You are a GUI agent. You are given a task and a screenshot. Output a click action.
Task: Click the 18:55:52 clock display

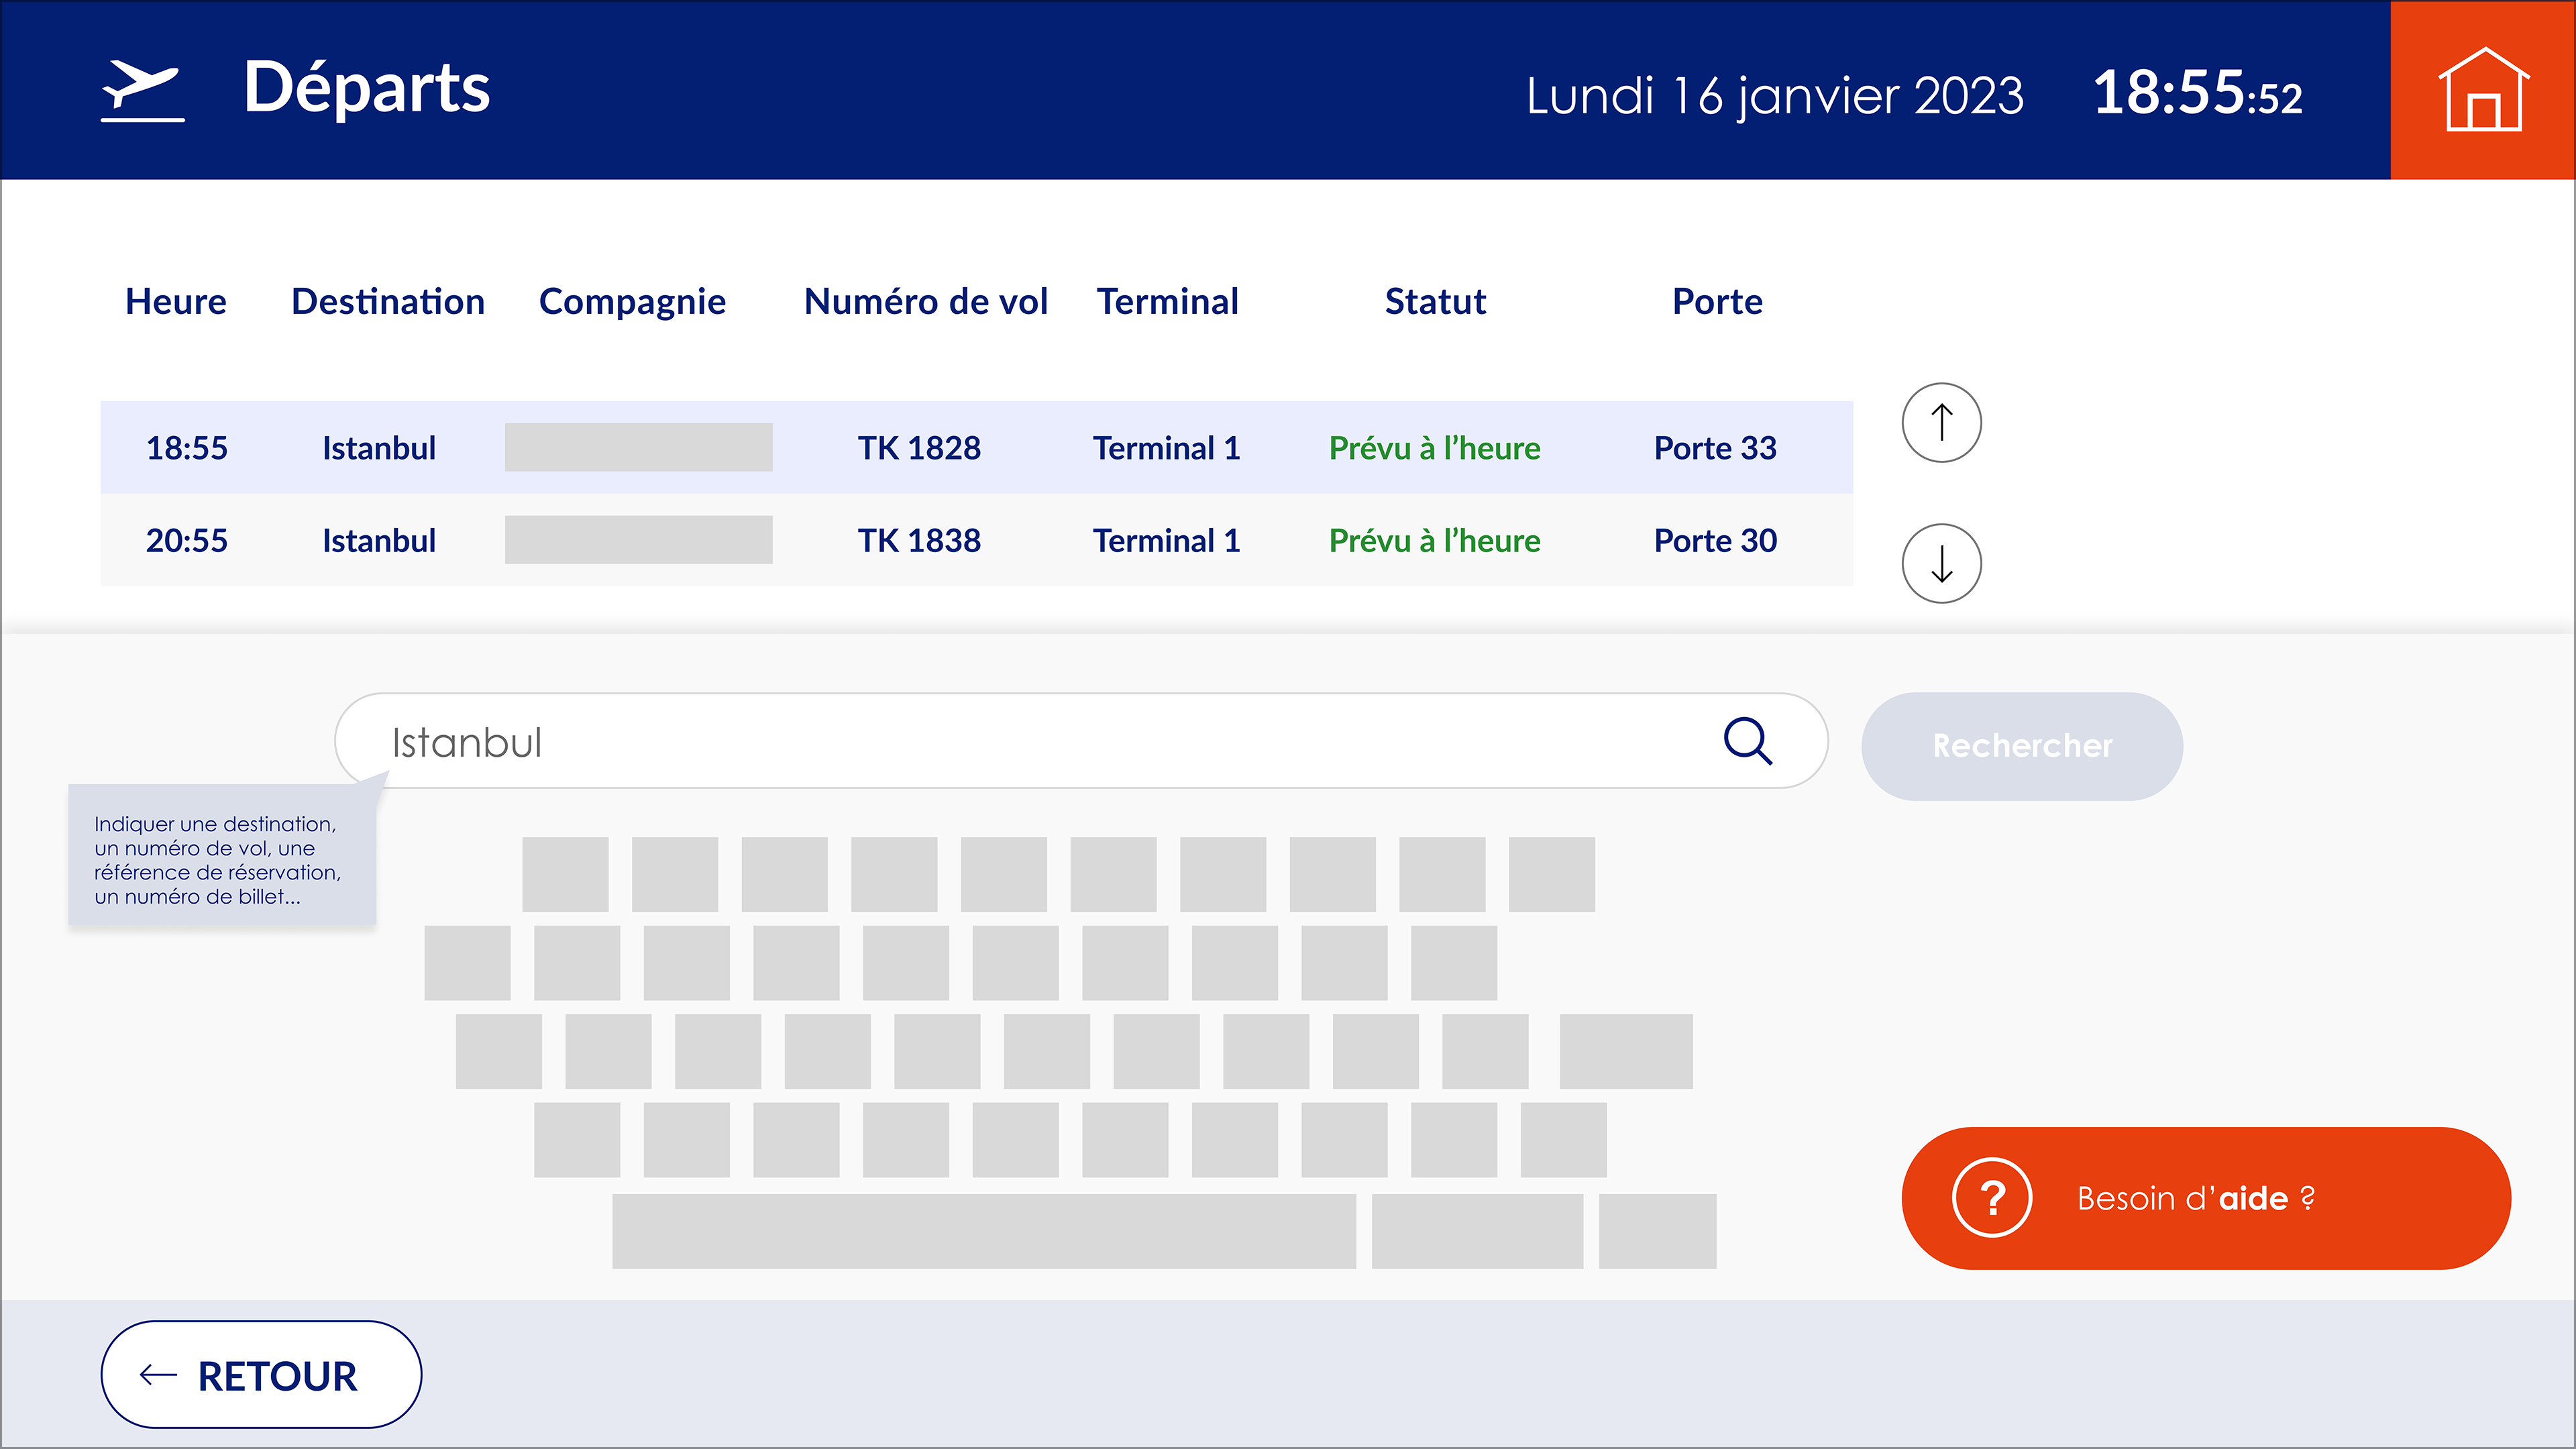[x=2197, y=92]
